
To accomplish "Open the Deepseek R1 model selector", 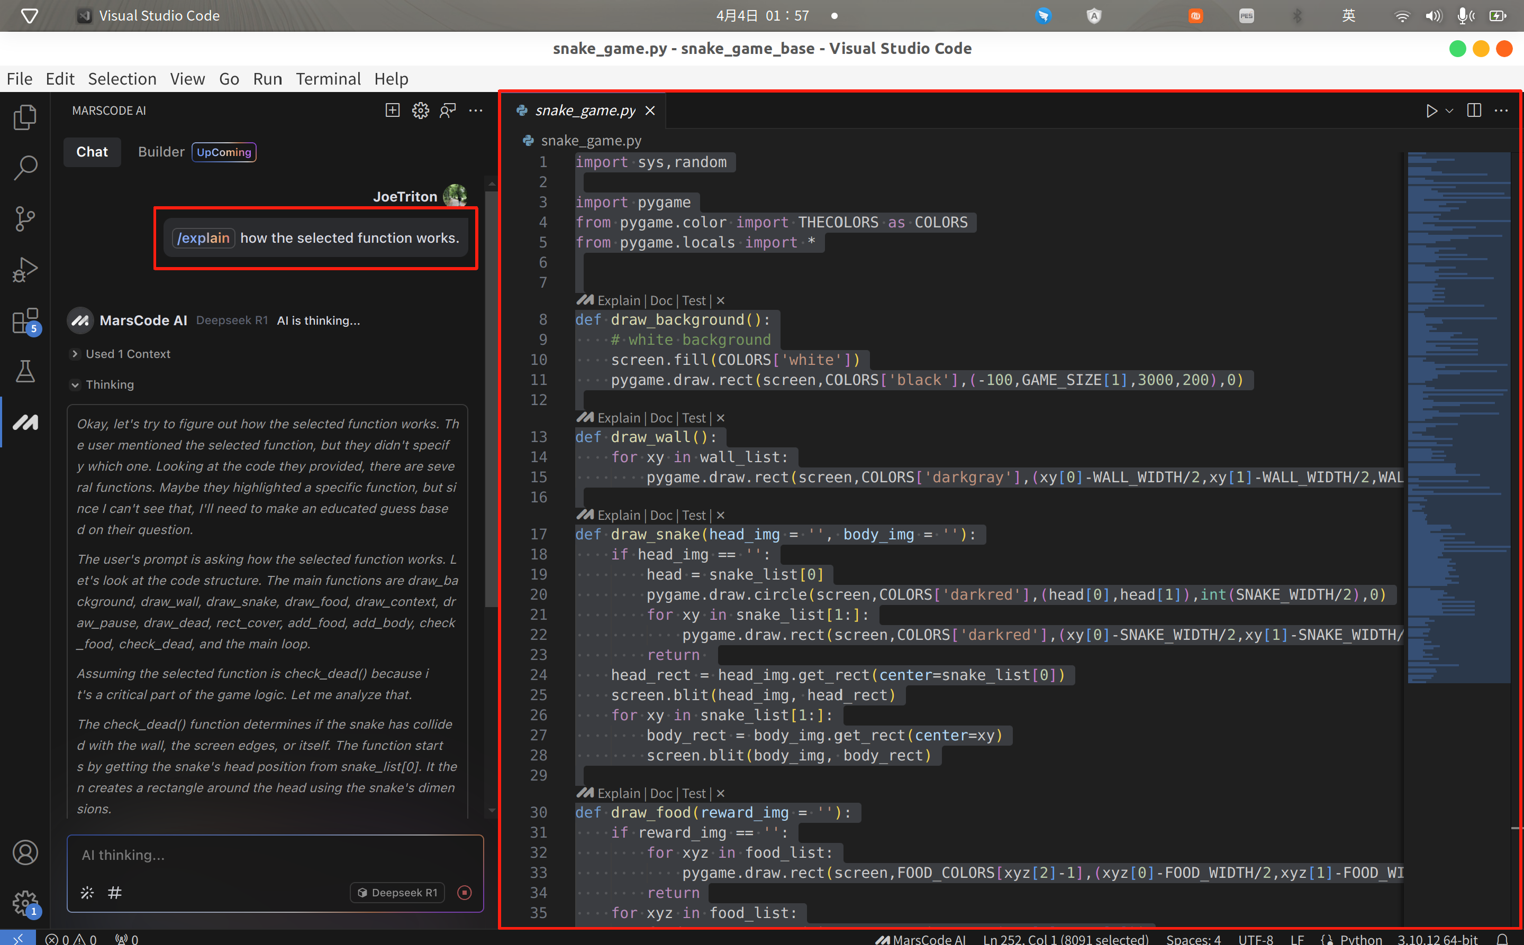I will point(398,893).
